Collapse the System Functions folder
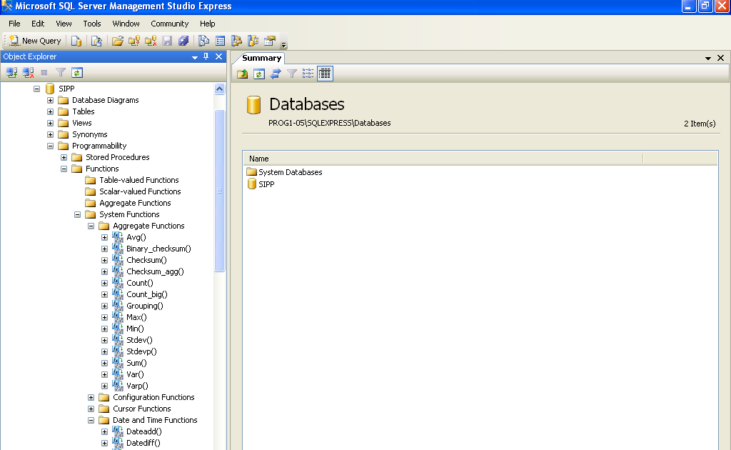Image resolution: width=731 pixels, height=450 pixels. (x=77, y=214)
